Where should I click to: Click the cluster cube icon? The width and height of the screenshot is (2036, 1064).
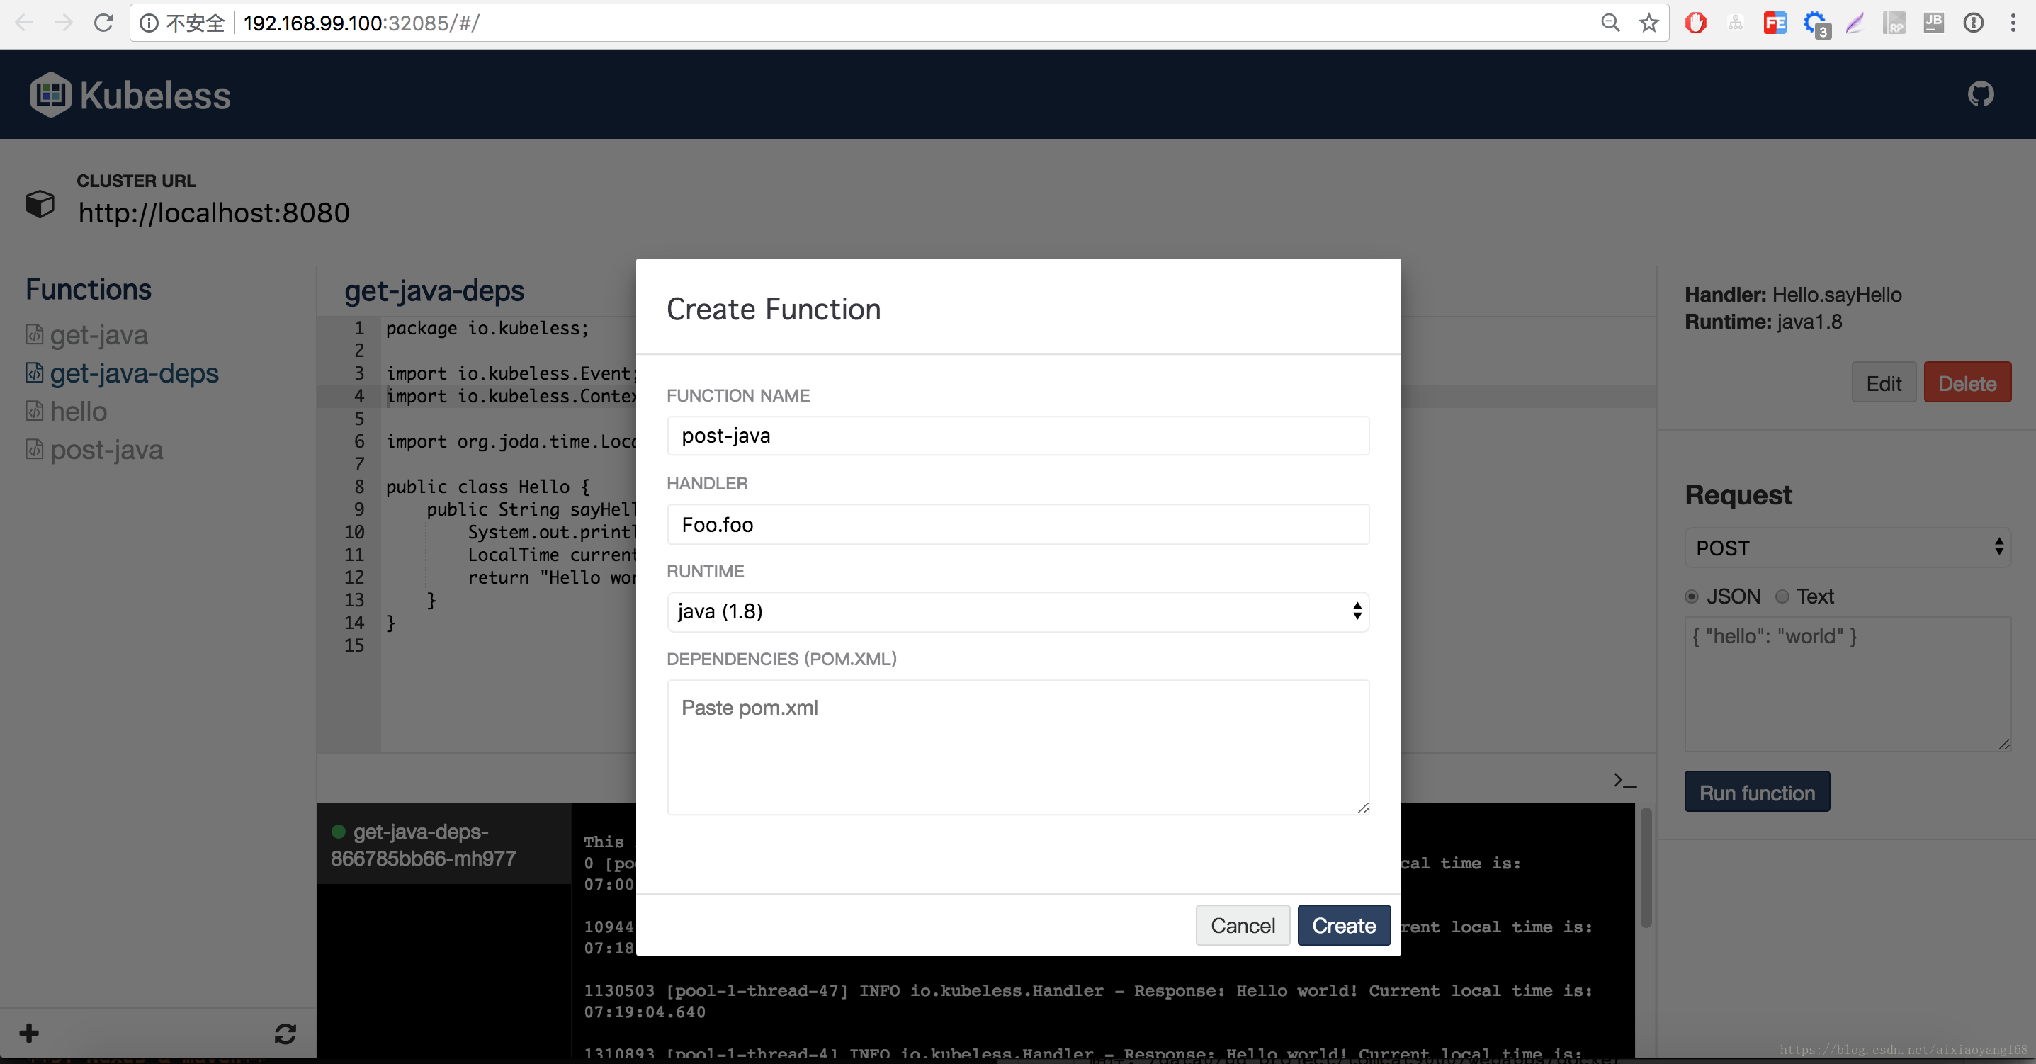[x=40, y=203]
